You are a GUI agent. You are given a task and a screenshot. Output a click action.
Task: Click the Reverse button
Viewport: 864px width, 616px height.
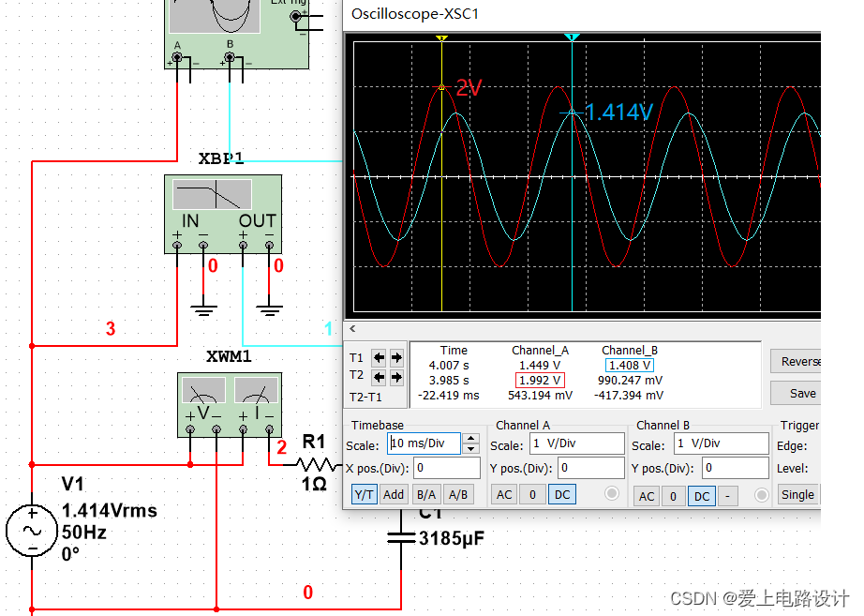click(798, 361)
